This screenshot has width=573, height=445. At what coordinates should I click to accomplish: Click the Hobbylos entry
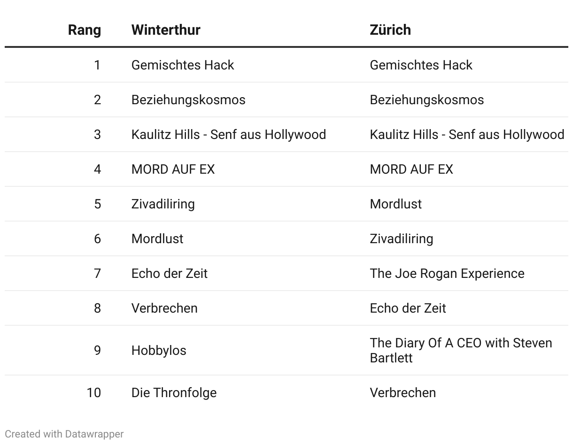[159, 350]
